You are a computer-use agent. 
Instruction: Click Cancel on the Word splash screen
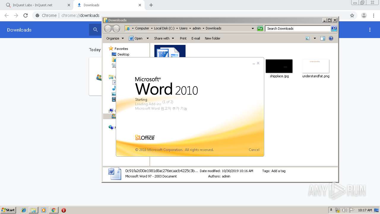pos(254,150)
